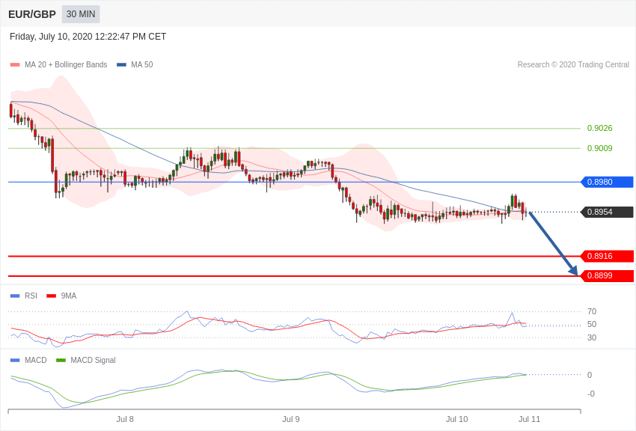636x431 pixels.
Task: Click the MACD -0 axis label
Action: pos(591,394)
